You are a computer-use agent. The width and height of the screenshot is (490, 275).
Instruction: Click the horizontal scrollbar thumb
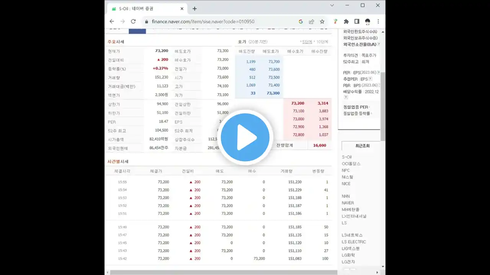point(224,272)
